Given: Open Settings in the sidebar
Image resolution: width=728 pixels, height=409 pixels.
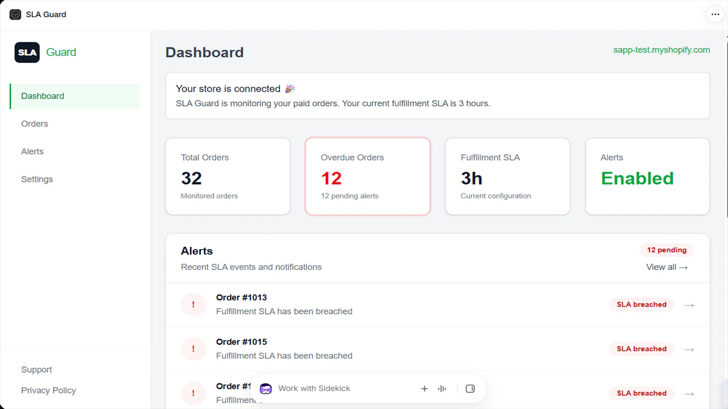Looking at the screenshot, I should point(37,179).
